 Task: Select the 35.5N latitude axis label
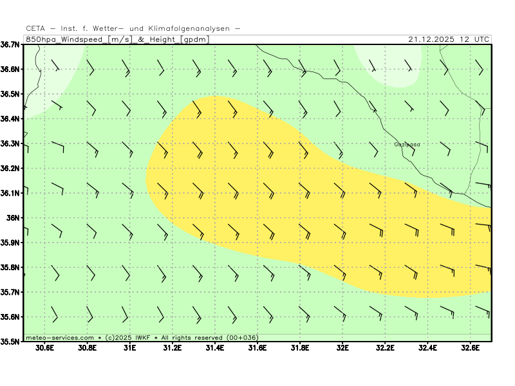(x=10, y=342)
